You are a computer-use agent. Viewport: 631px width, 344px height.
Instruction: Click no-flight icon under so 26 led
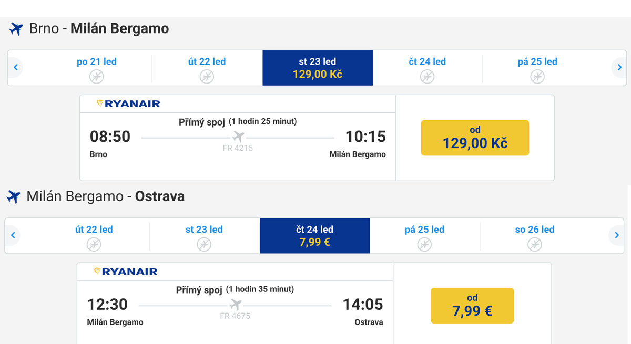pyautogui.click(x=534, y=245)
